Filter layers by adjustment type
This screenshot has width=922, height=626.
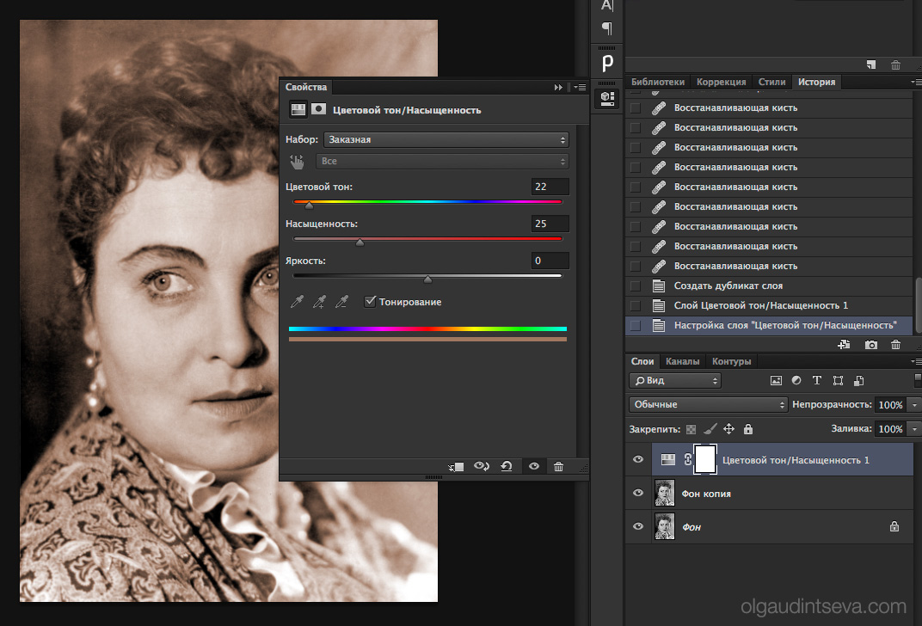[x=796, y=381]
